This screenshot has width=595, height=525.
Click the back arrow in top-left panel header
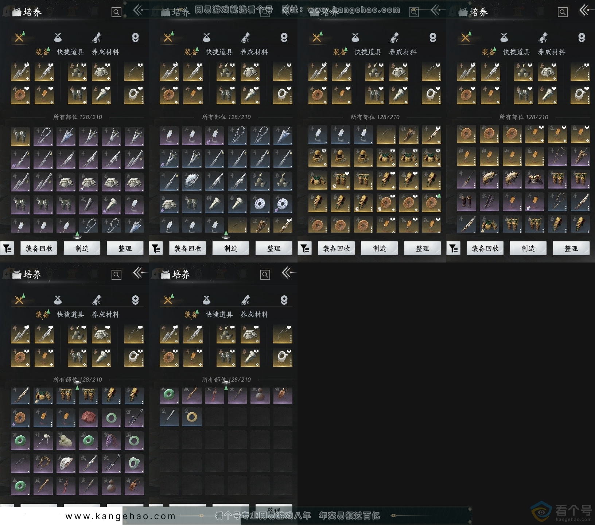pos(140,10)
